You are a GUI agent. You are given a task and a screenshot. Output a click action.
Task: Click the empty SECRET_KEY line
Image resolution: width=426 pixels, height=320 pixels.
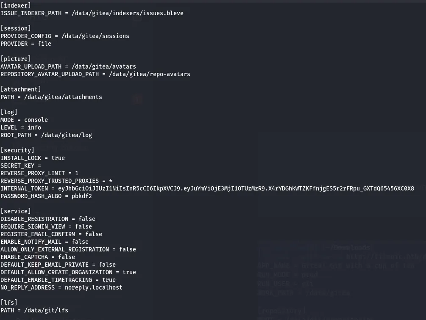[21, 166]
